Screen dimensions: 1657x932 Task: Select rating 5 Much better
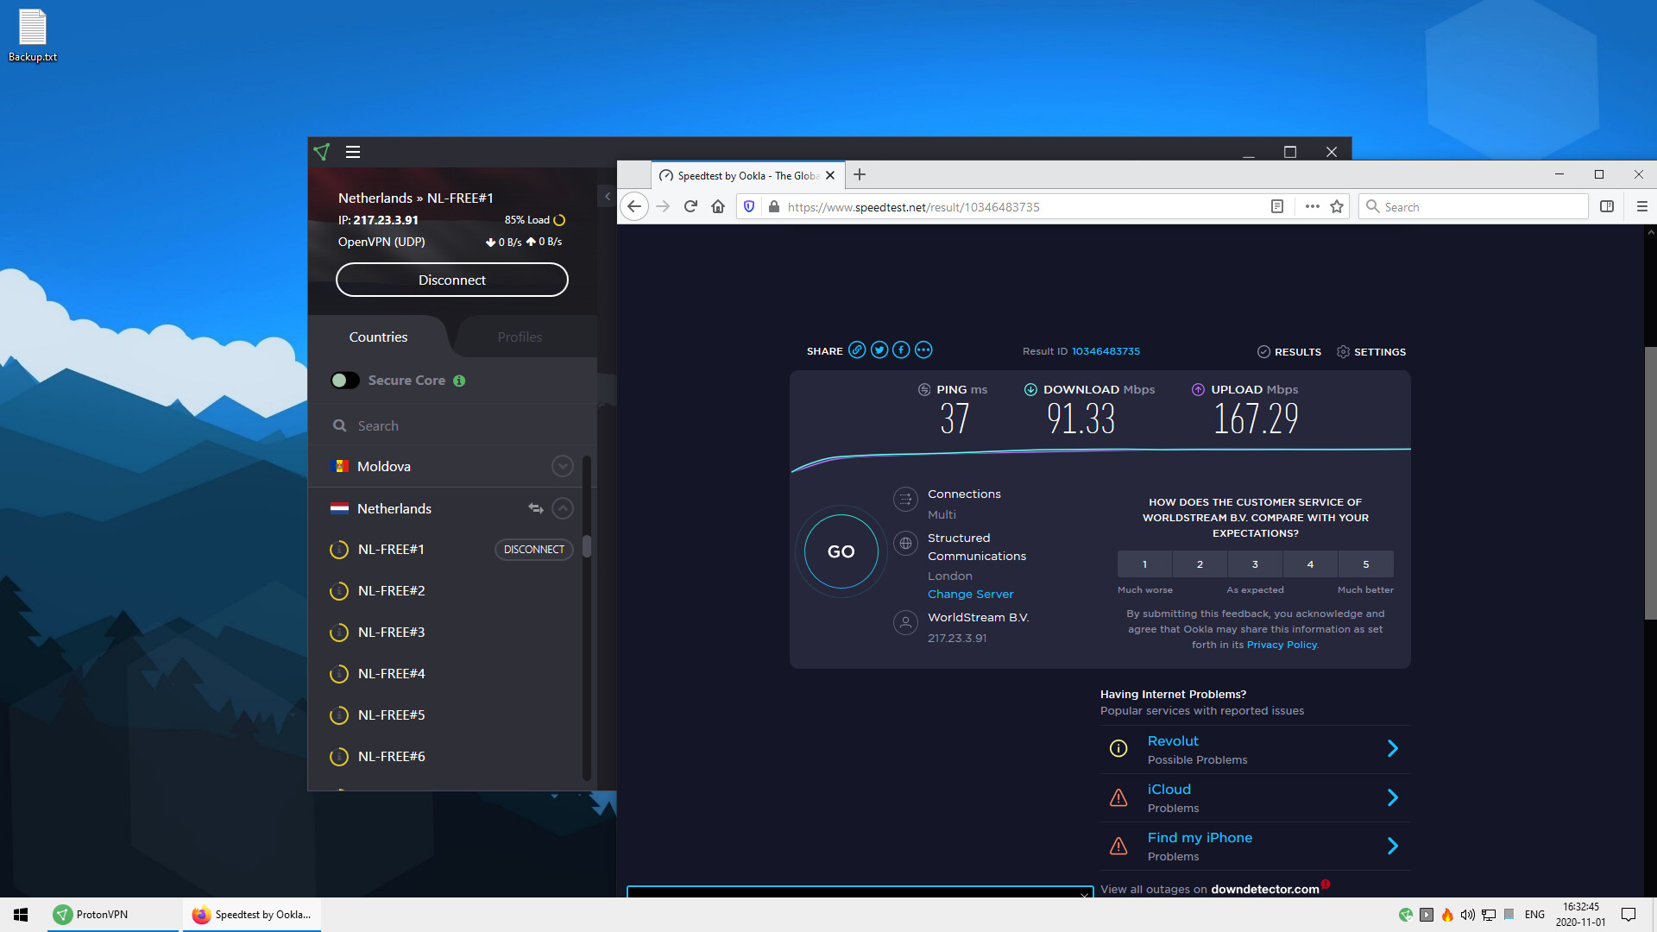[1366, 564]
